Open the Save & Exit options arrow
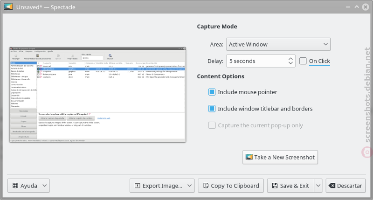This screenshot has width=373, height=200. coord(318,186)
